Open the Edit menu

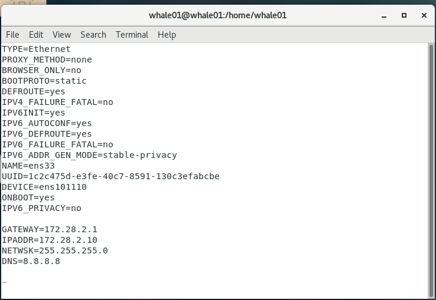(36, 35)
